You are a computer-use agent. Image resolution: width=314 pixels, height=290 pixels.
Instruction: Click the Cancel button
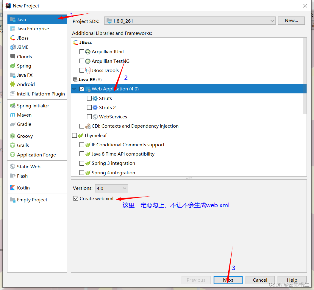pyautogui.click(x=260, y=280)
